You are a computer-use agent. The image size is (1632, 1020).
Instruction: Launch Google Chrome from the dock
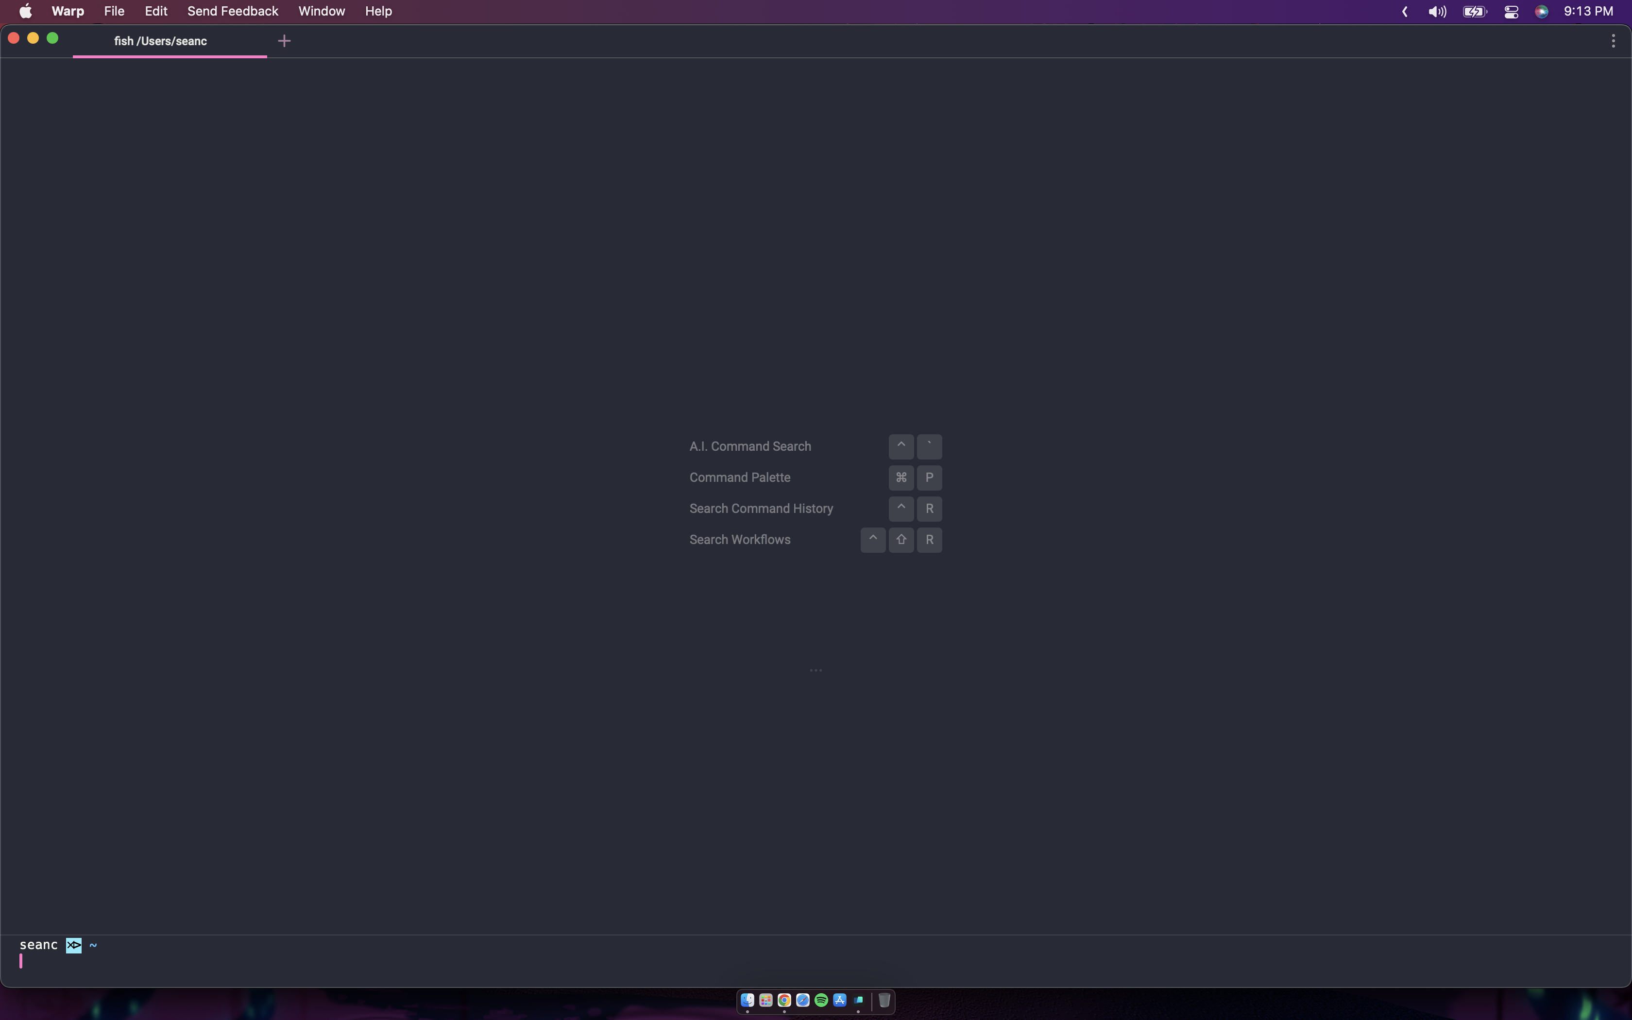(x=783, y=1001)
